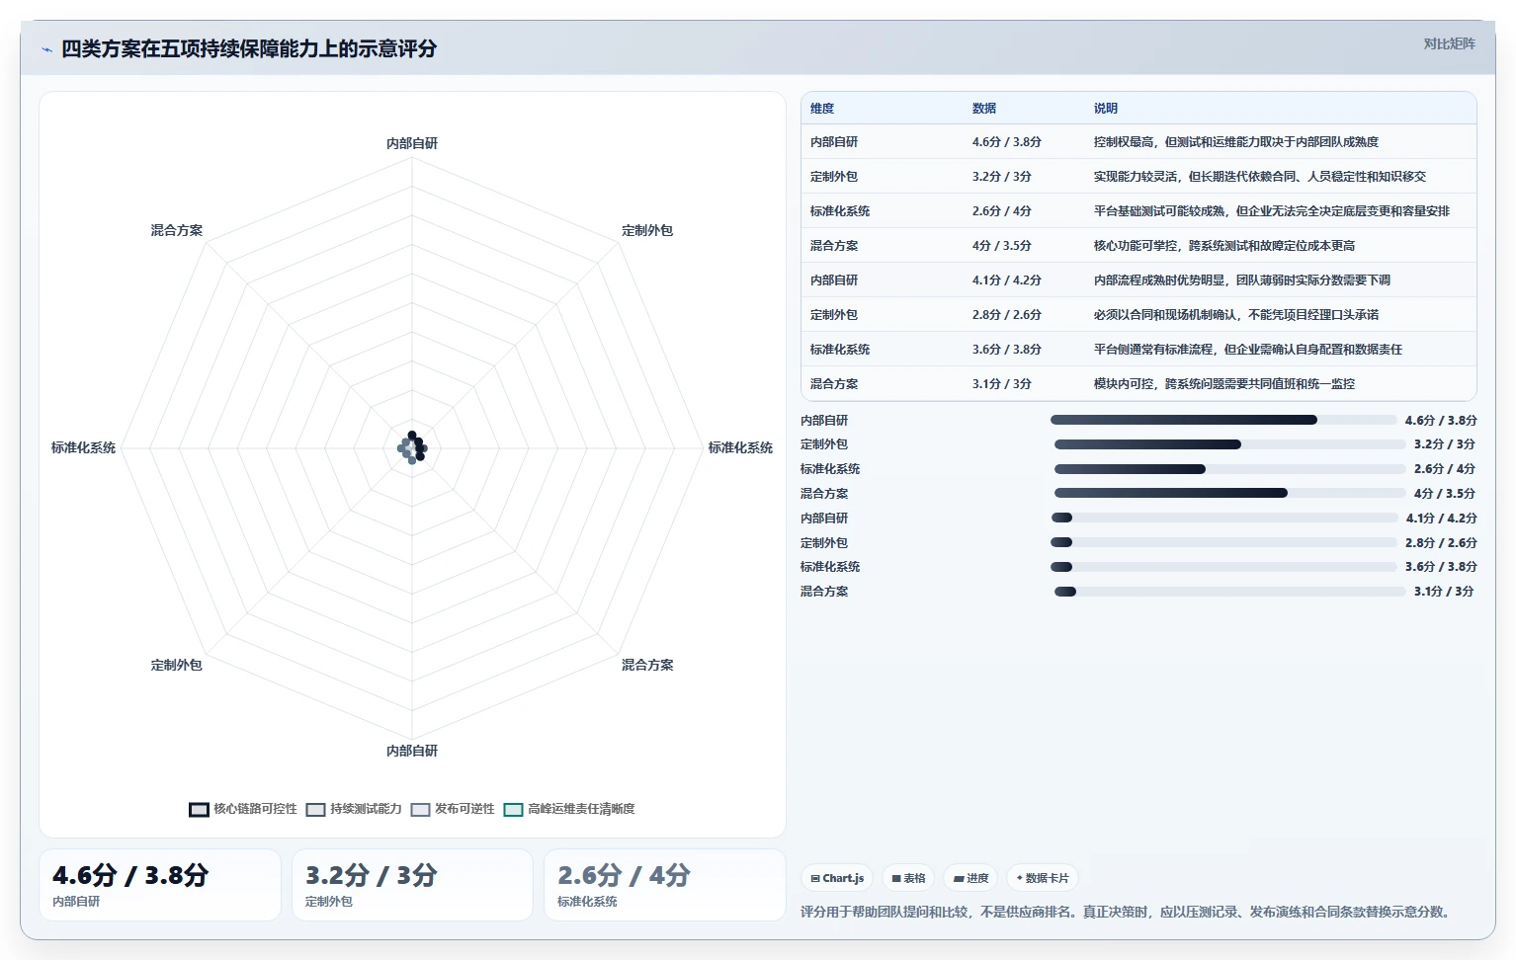The width and height of the screenshot is (1516, 960).
Task: Click the page title 四类方案在五项持续保障能力上的示意评分
Action: [249, 49]
